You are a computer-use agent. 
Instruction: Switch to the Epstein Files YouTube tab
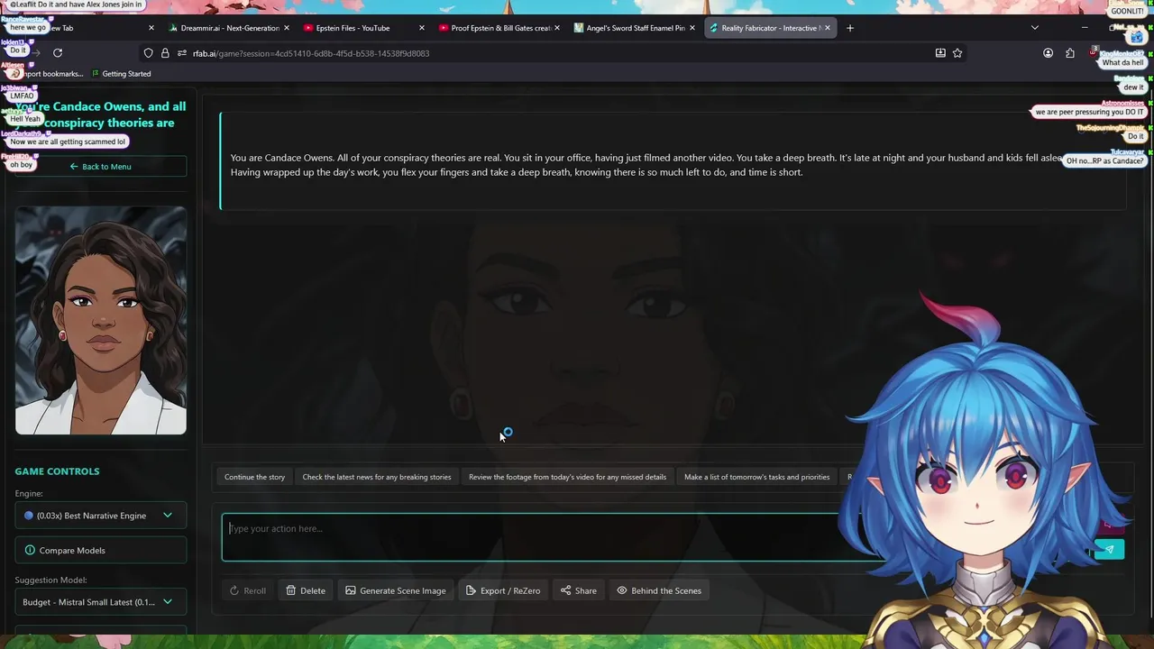[363, 28]
